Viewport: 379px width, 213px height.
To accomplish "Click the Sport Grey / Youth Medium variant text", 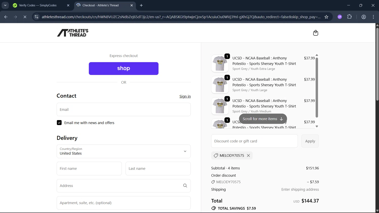I will [x=252, y=111].
